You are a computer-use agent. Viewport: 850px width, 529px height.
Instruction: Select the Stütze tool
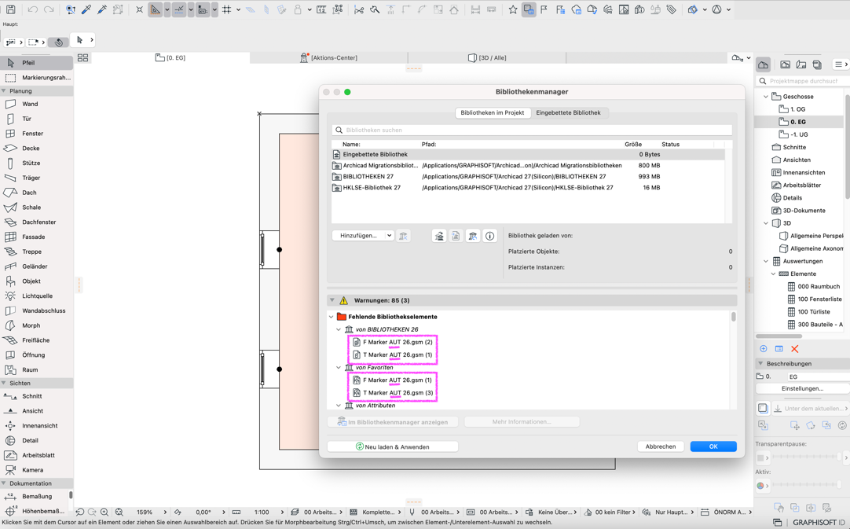point(37,163)
